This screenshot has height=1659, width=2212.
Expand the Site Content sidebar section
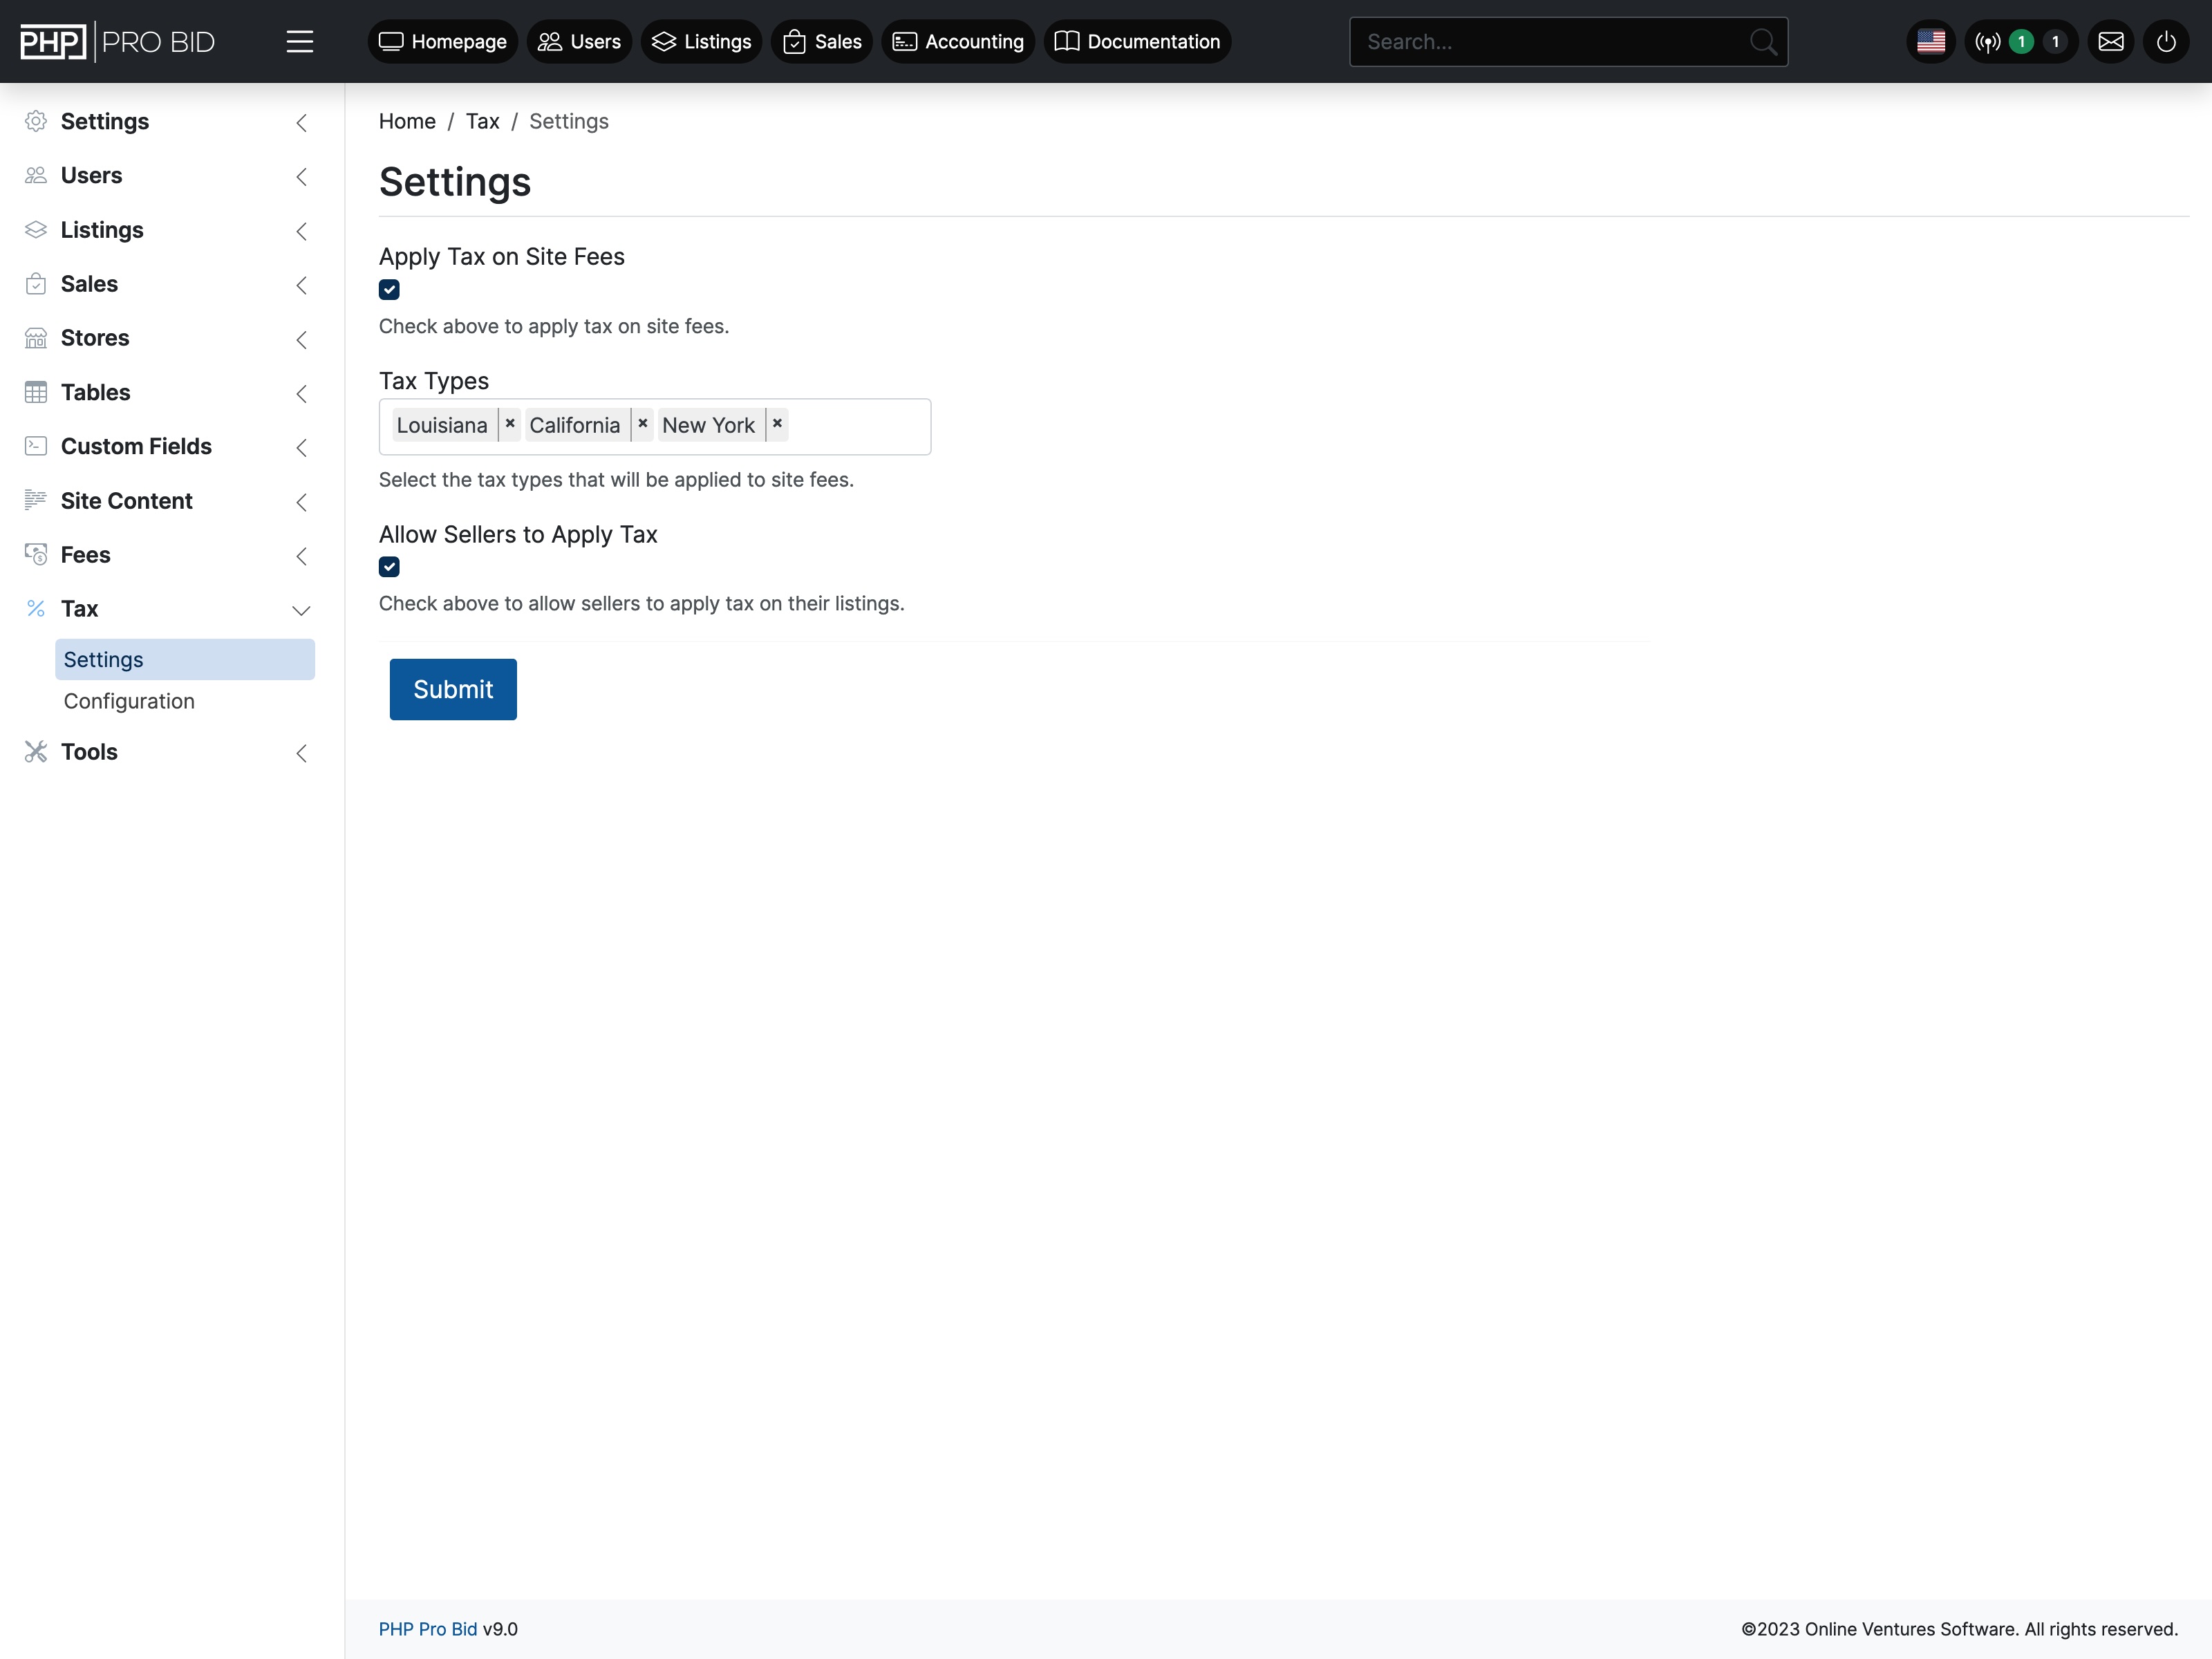coord(126,500)
